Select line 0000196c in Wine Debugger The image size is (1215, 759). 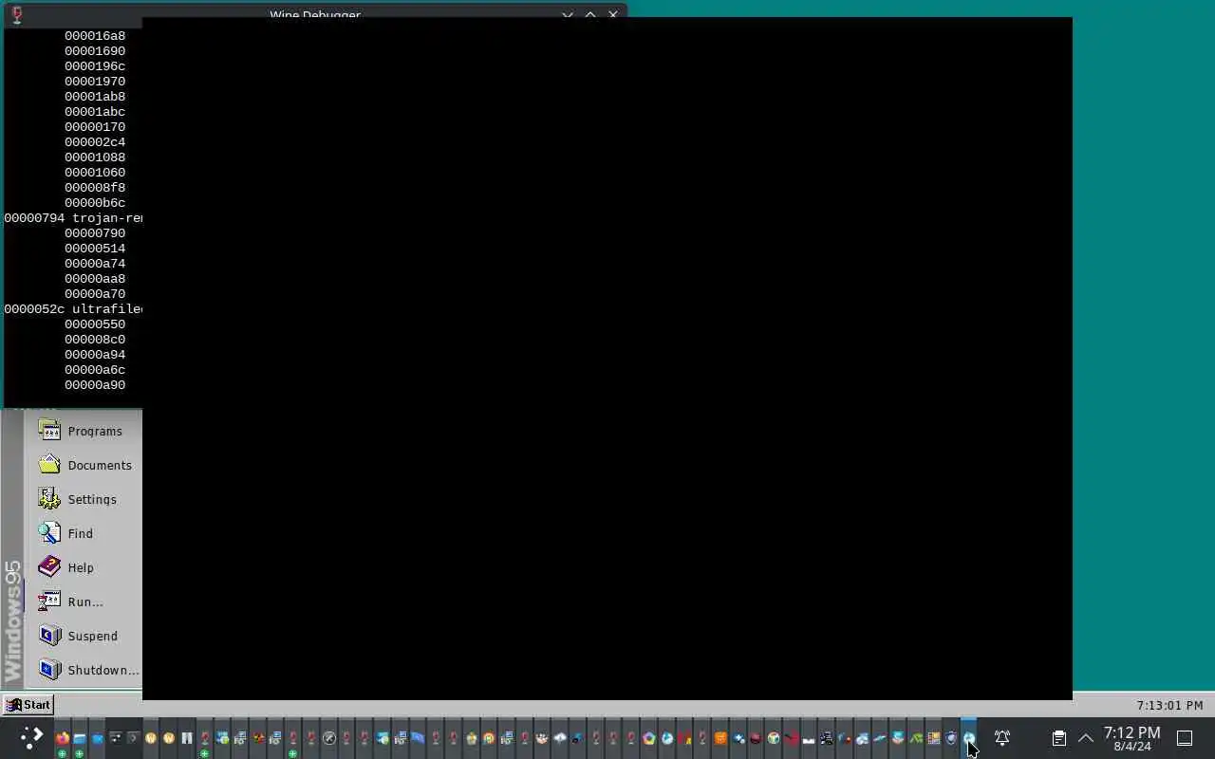click(x=95, y=66)
